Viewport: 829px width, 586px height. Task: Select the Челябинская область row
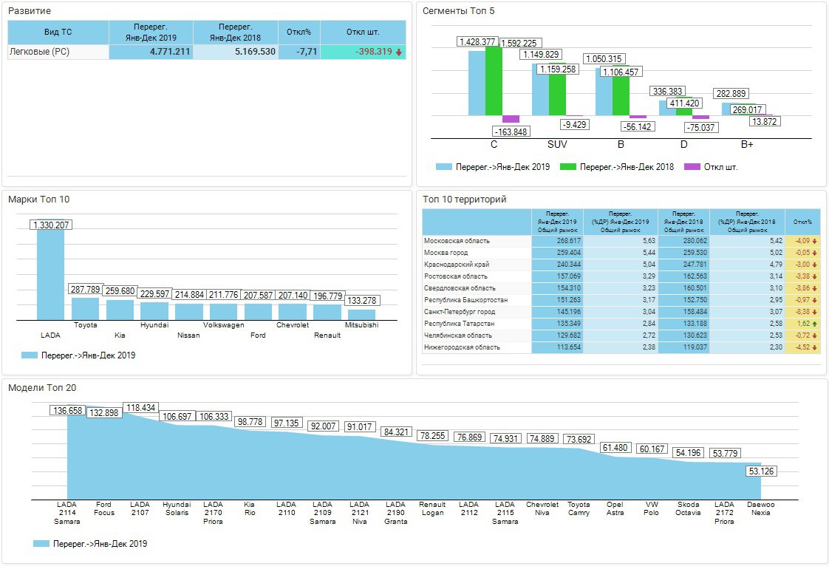tap(621, 335)
